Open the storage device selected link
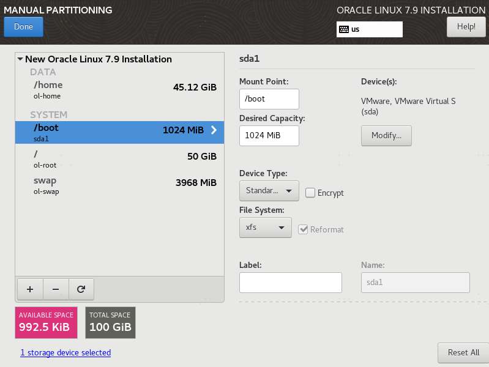The height and width of the screenshot is (367, 489). (65, 353)
